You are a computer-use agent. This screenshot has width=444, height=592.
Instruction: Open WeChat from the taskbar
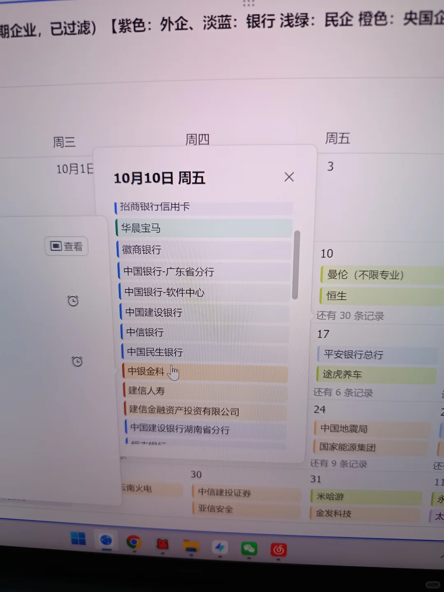[x=249, y=548]
